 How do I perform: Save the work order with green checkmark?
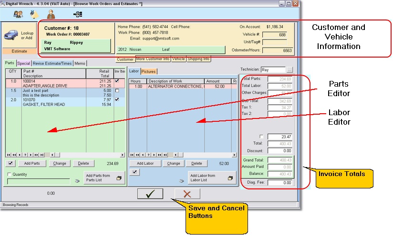coord(150,194)
